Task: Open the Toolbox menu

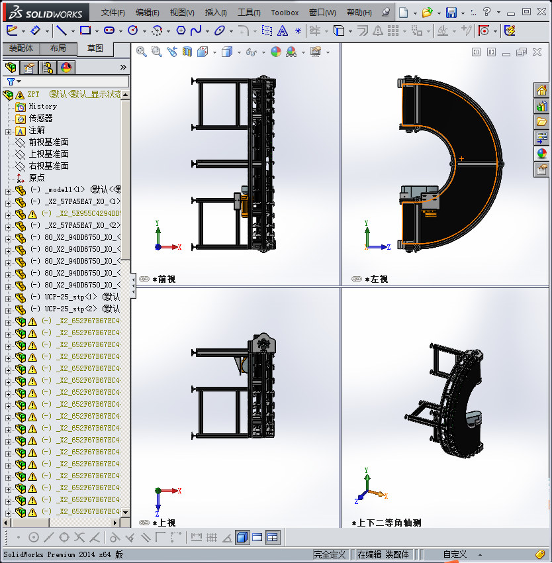Action: [285, 13]
